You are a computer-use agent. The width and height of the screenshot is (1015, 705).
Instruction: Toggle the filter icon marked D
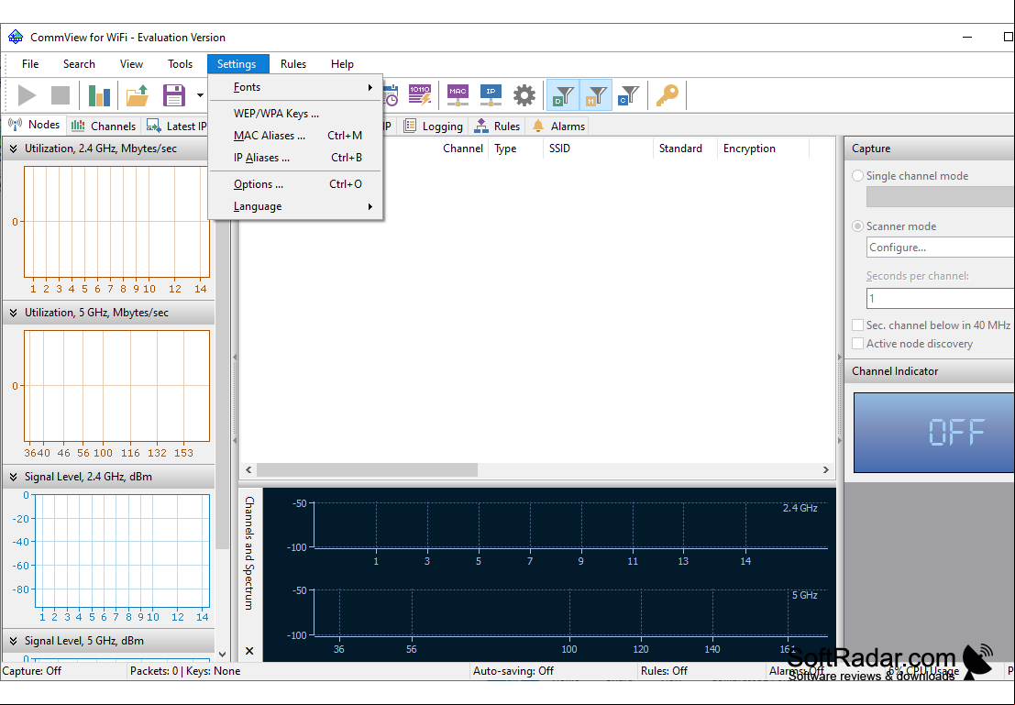click(563, 96)
